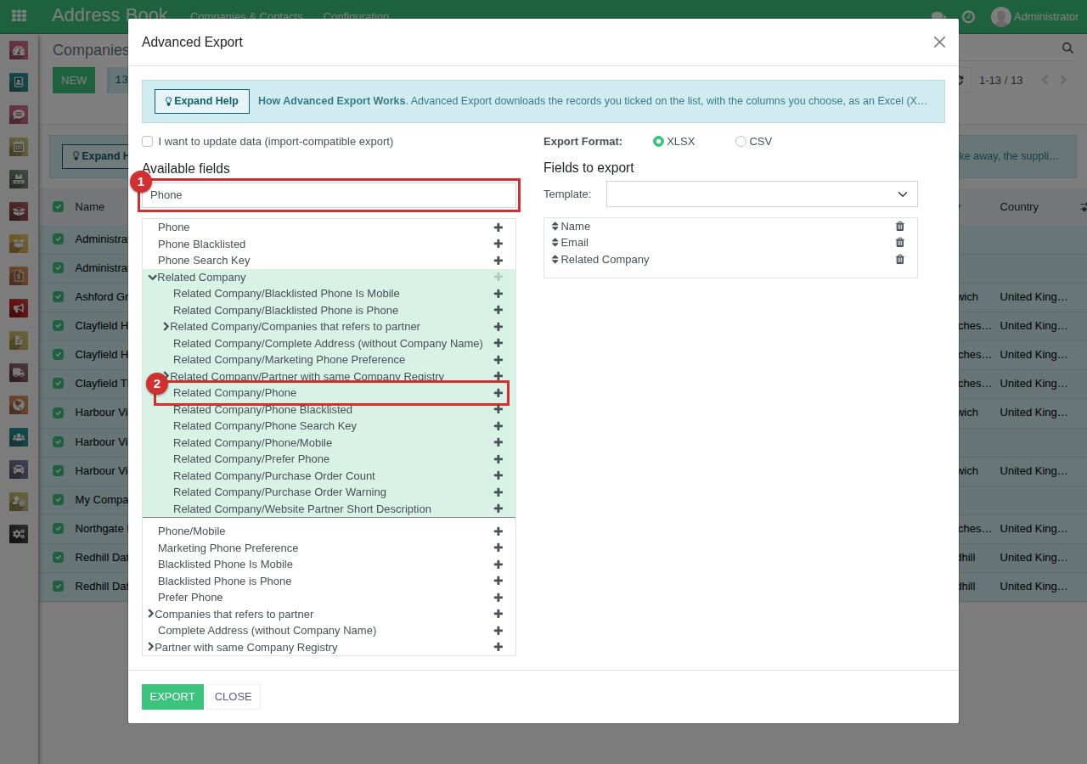Click the NEW button
This screenshot has height=764, width=1087.
pos(74,81)
